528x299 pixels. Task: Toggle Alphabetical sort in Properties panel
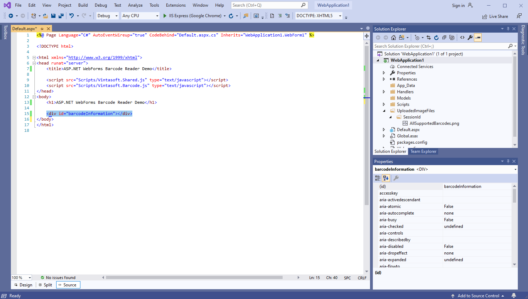tap(386, 178)
